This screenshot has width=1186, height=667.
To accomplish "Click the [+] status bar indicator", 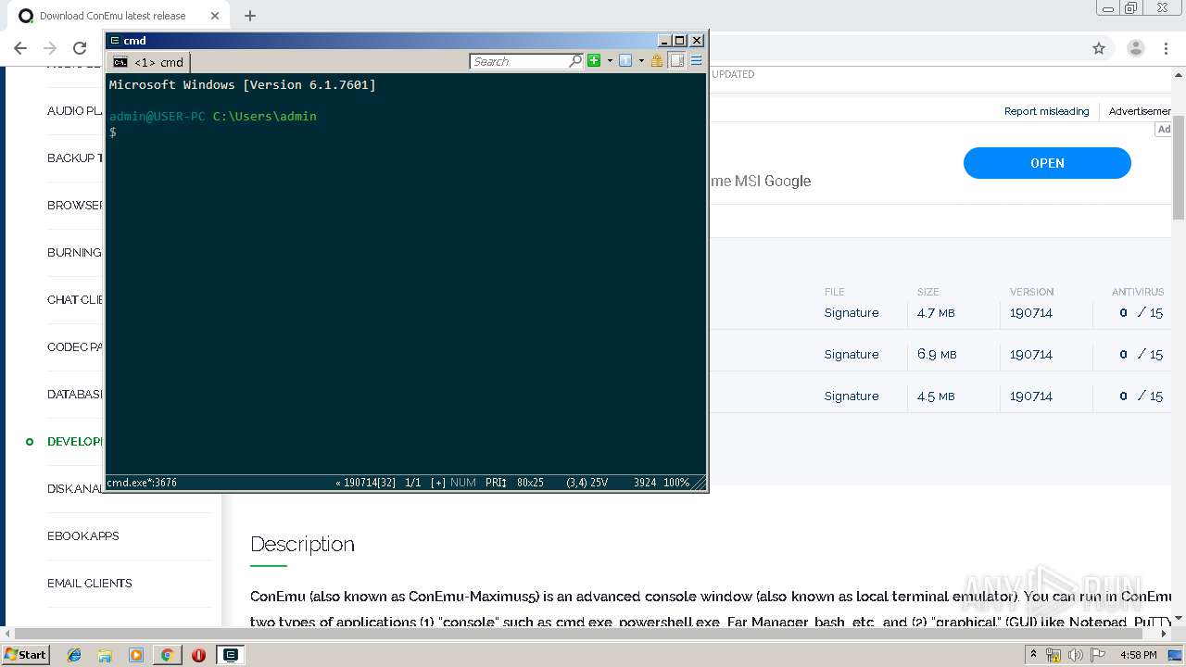I will 438,483.
